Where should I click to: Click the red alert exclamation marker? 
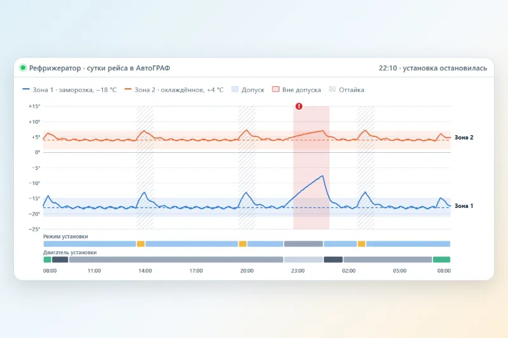(298, 106)
